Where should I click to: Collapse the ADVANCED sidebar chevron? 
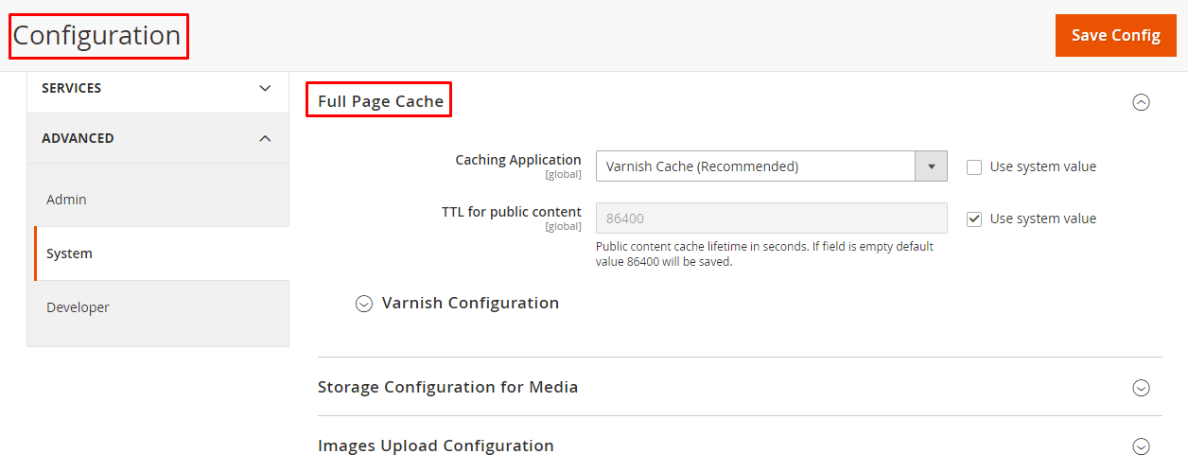pyautogui.click(x=265, y=138)
